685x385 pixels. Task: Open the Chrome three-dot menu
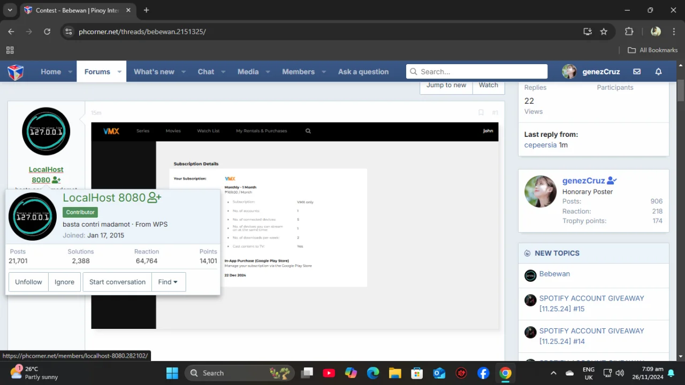[x=673, y=32]
